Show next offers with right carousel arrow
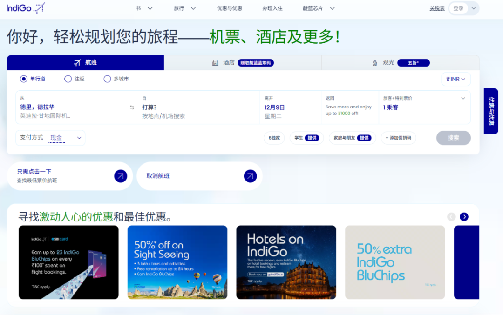The height and width of the screenshot is (315, 503). (x=464, y=217)
